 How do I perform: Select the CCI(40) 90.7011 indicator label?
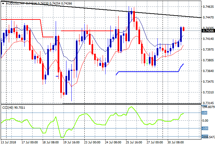pyautogui.click(x=14, y=108)
